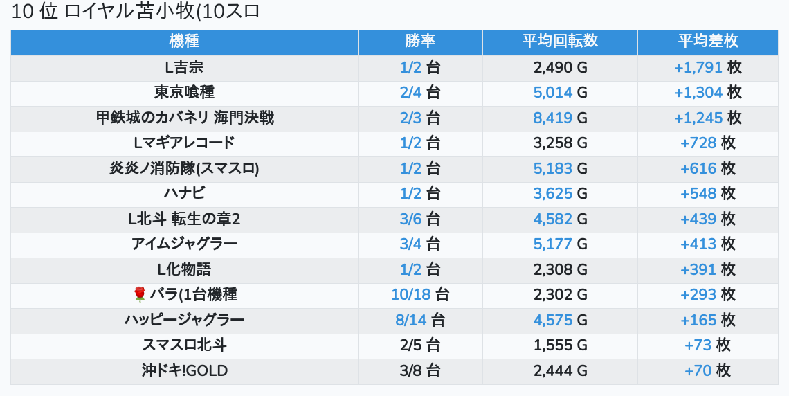Select the 沖ドキ!GOLD machine name

tap(184, 371)
